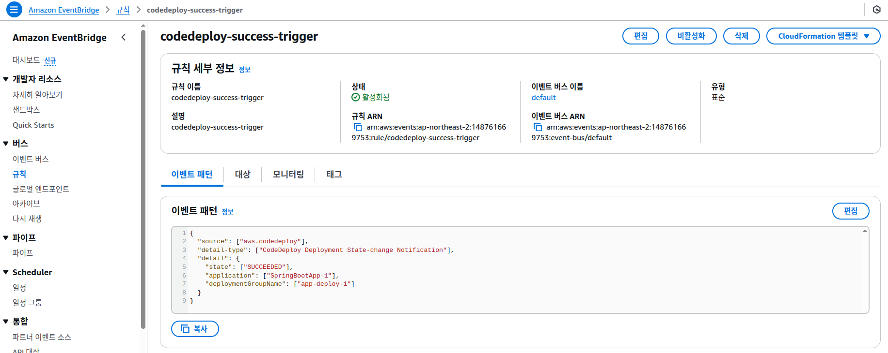Switch to the 이벤트 패턴 tab
888x353 pixels.
pos(192,175)
